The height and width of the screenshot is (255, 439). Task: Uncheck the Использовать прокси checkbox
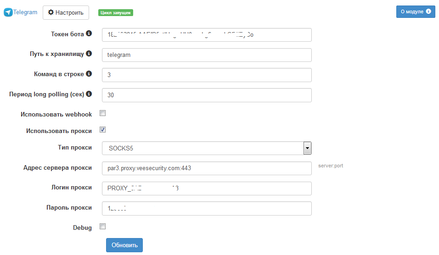(x=103, y=130)
